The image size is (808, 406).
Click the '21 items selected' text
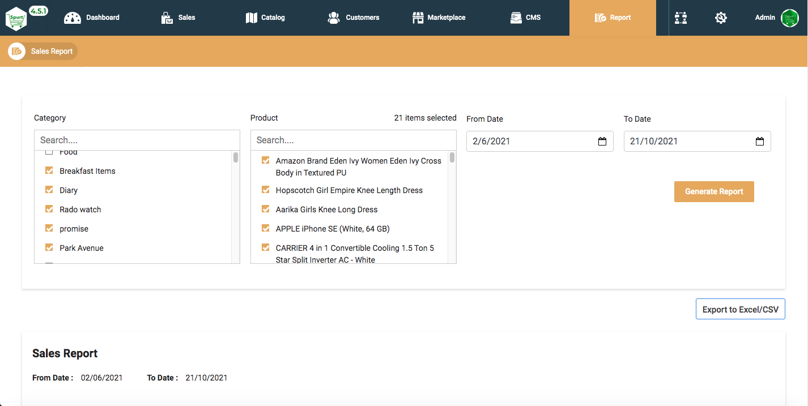pos(426,118)
